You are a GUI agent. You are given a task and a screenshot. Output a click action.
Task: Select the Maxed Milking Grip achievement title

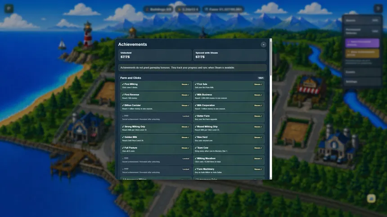pos(207,127)
